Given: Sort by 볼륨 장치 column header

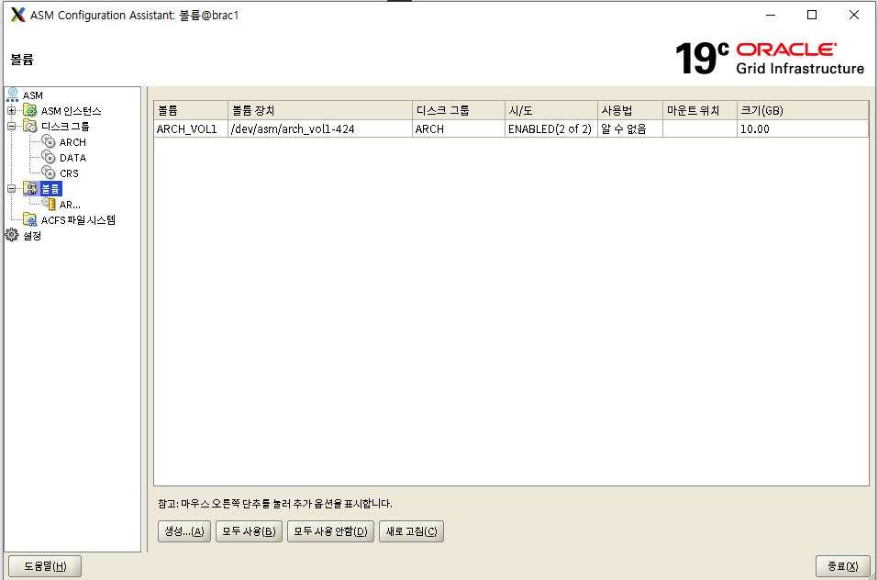Looking at the screenshot, I should [x=319, y=110].
